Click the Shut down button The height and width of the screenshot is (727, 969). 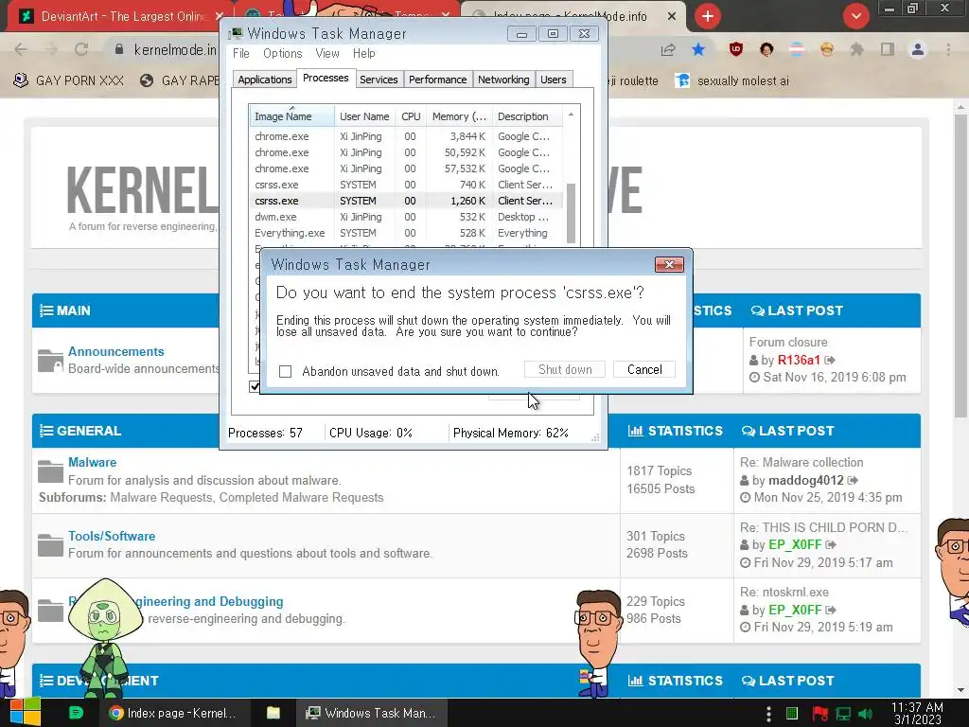tap(565, 370)
